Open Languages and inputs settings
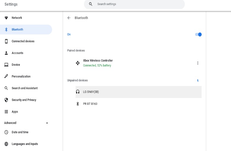The height and width of the screenshot is (151, 231). (25, 144)
